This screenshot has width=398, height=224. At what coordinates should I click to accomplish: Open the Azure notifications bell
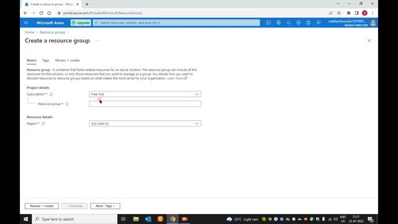tap(289, 23)
